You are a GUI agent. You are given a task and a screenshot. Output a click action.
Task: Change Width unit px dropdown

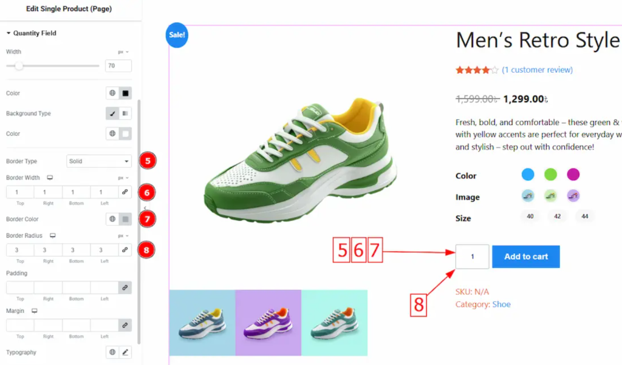pyautogui.click(x=123, y=52)
